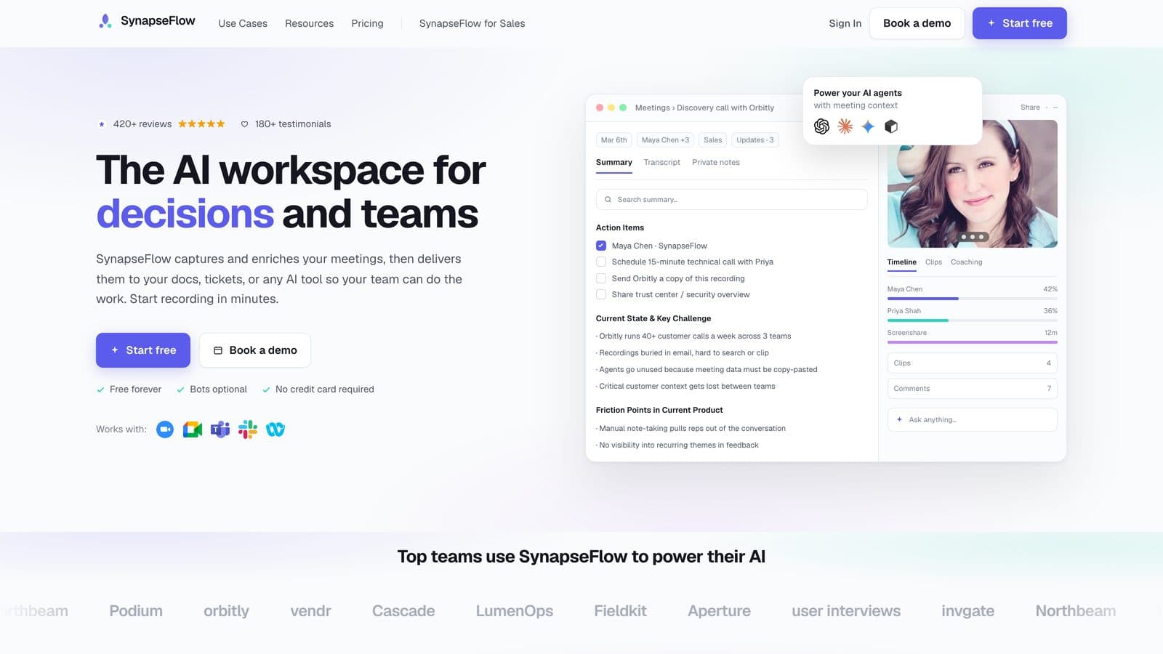Screen dimensions: 1163x654
Task: Click Meetings breadcrumb in panel header
Action: (x=652, y=108)
